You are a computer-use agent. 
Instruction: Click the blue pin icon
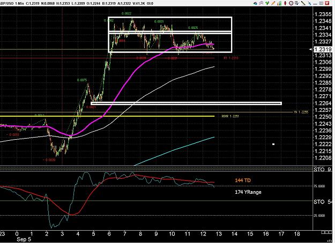309,3
